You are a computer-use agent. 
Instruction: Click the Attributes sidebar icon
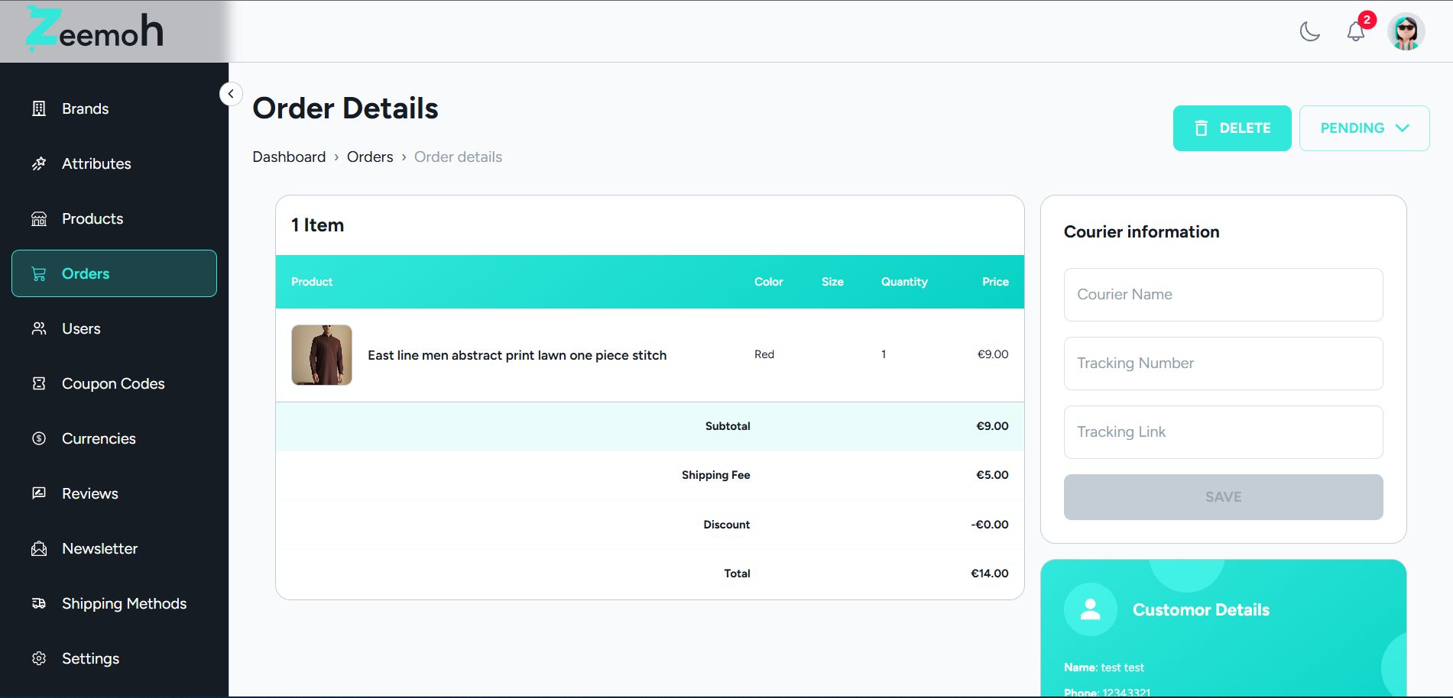coord(39,163)
